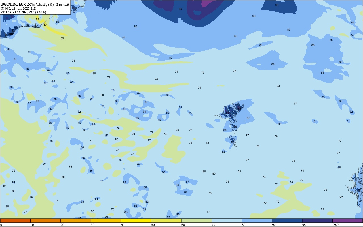Viewport: 363px width, 227px height.
Task: Select the 30–40 legend color segment
Action: coord(106,220)
